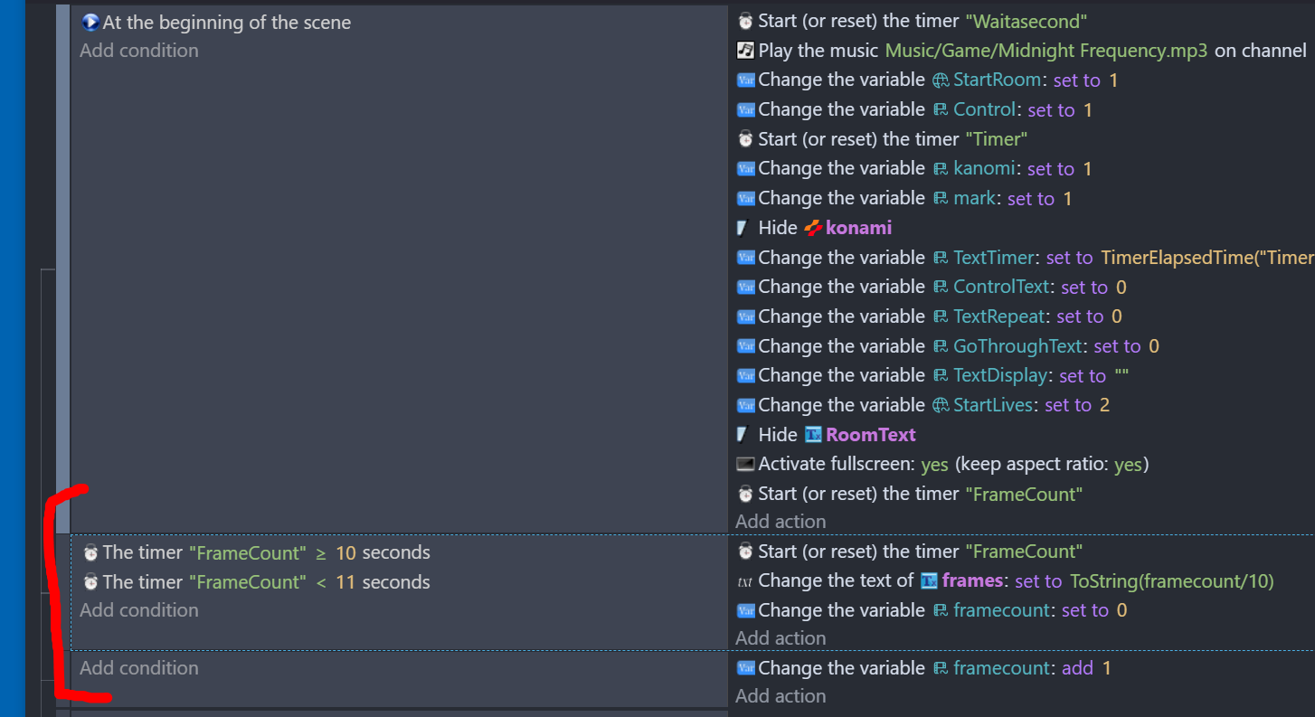Click the clock icon of the "Waitasecond" timer action
The image size is (1315, 717).
click(745, 21)
